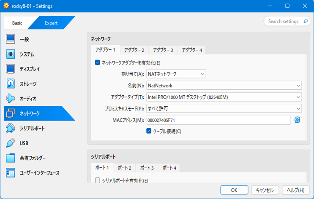
Task: Toggle the ケーブル接続 checkbox
Action: (x=149, y=131)
